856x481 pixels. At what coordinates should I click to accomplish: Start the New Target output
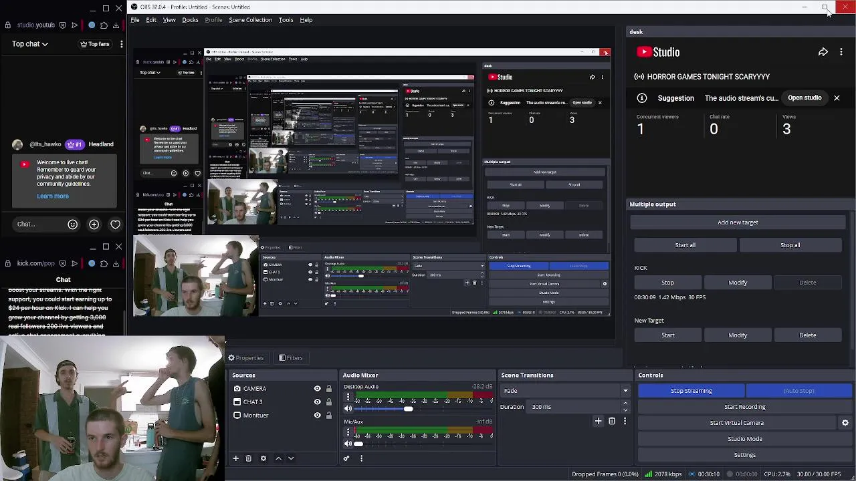667,335
